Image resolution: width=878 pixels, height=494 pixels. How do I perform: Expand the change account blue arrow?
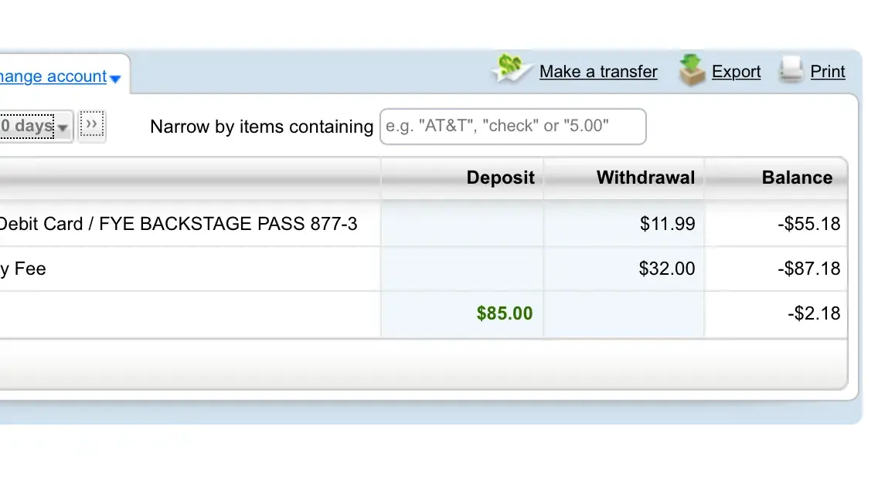tap(115, 79)
